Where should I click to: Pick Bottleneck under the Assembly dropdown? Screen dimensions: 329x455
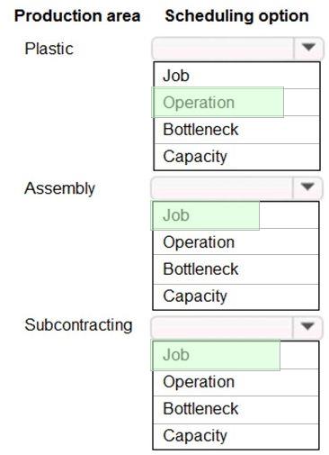click(236, 269)
